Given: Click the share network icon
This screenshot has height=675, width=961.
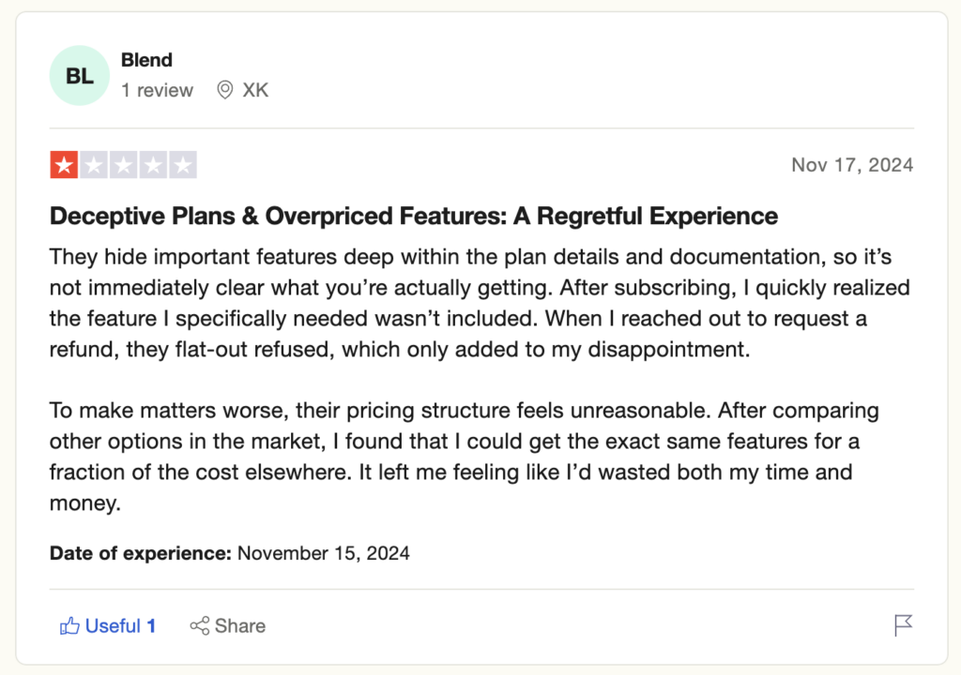Looking at the screenshot, I should click(200, 626).
